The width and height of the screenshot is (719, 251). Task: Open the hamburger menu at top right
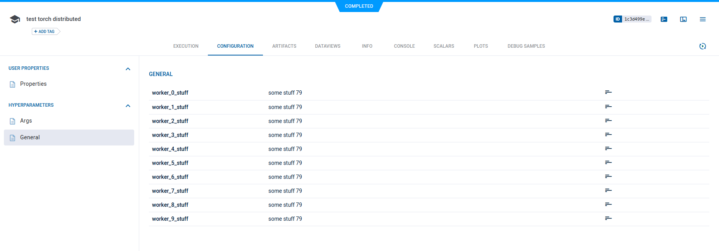[x=702, y=19]
